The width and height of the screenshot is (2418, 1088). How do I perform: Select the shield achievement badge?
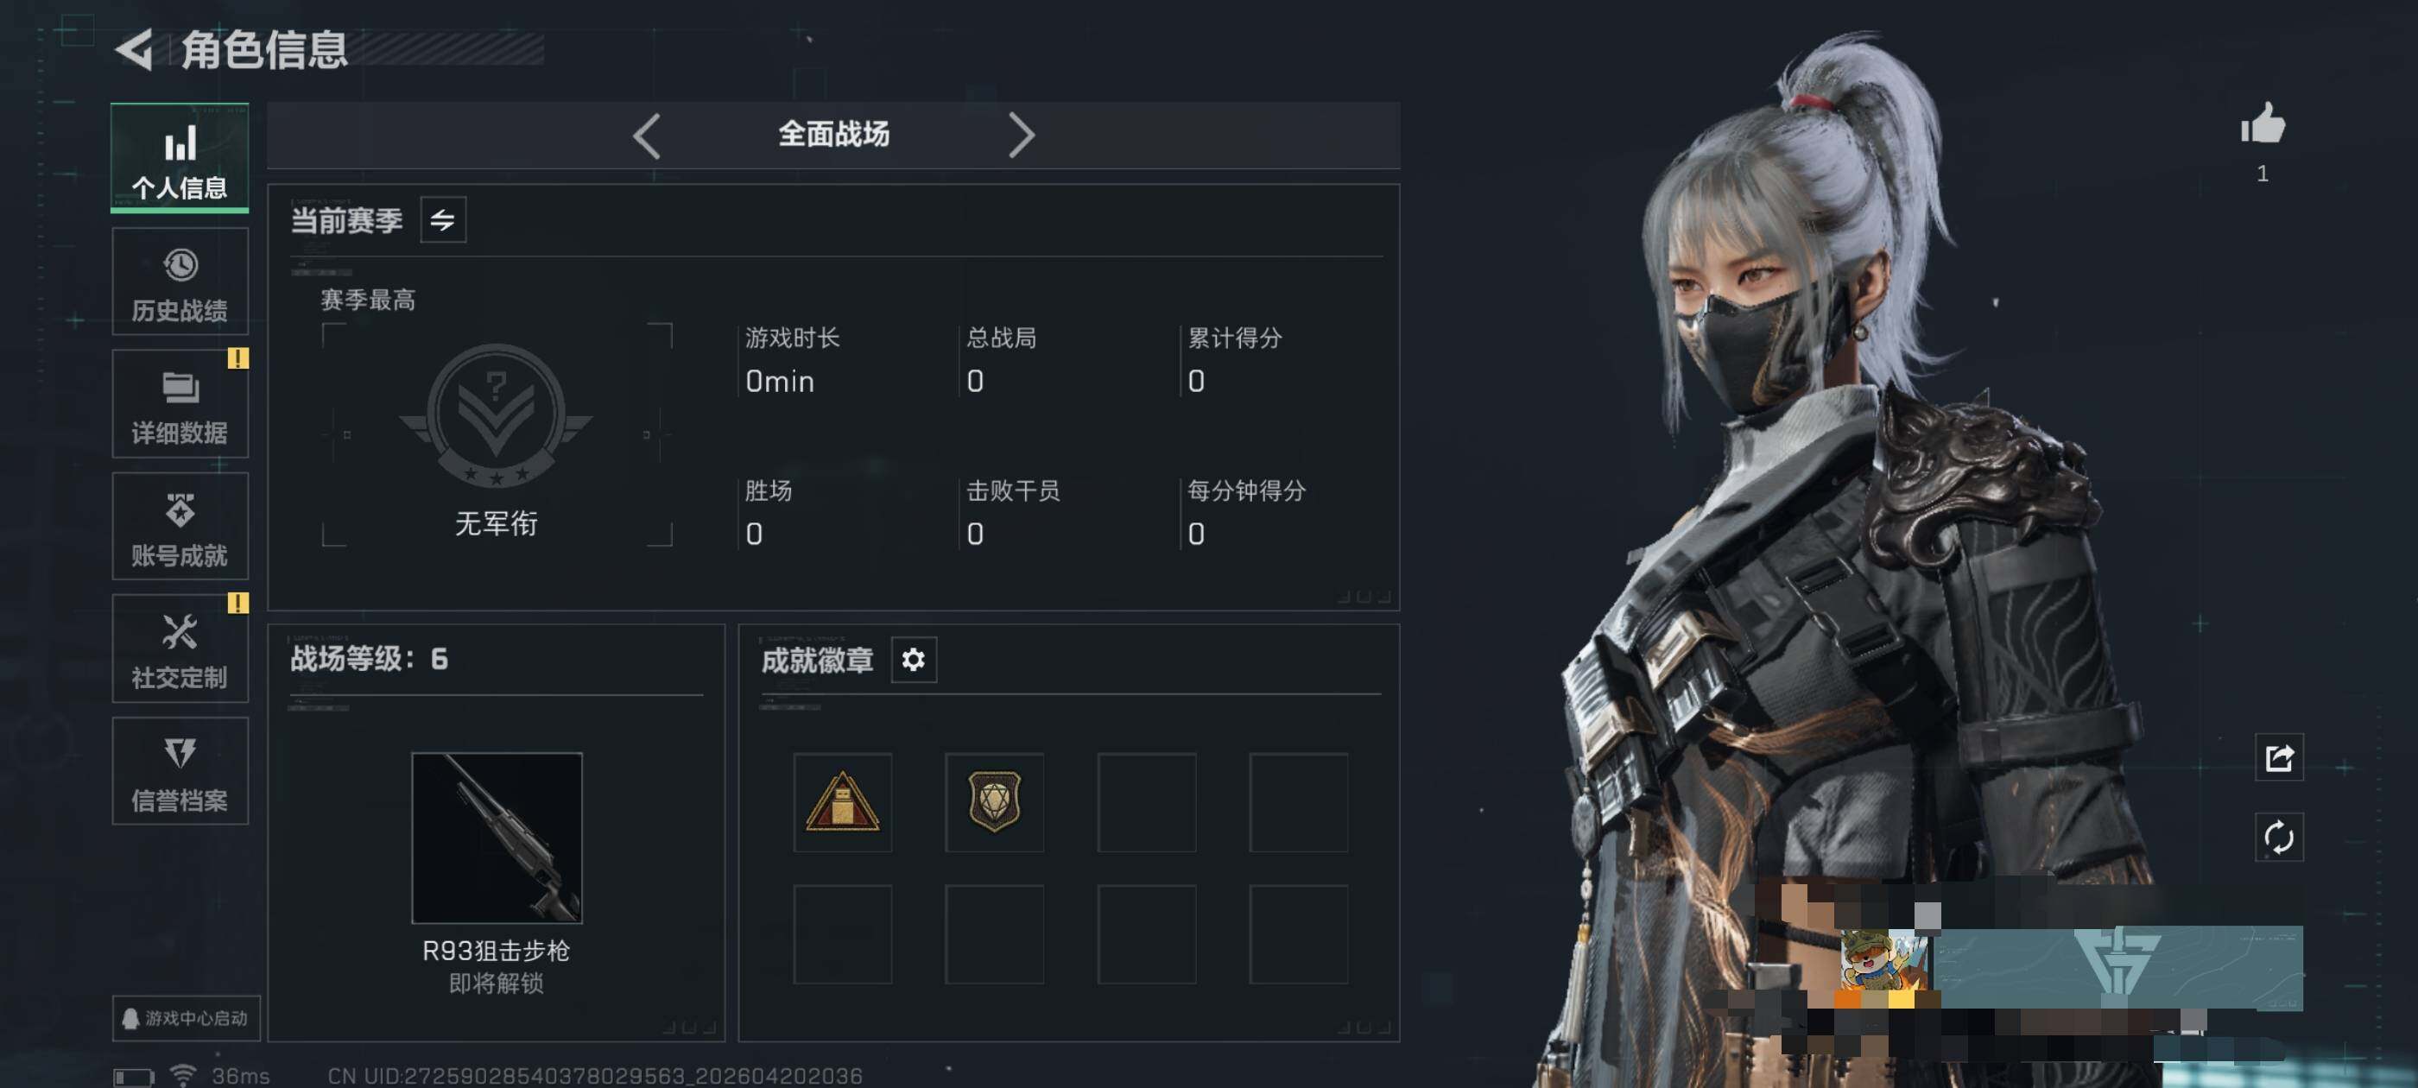click(995, 803)
